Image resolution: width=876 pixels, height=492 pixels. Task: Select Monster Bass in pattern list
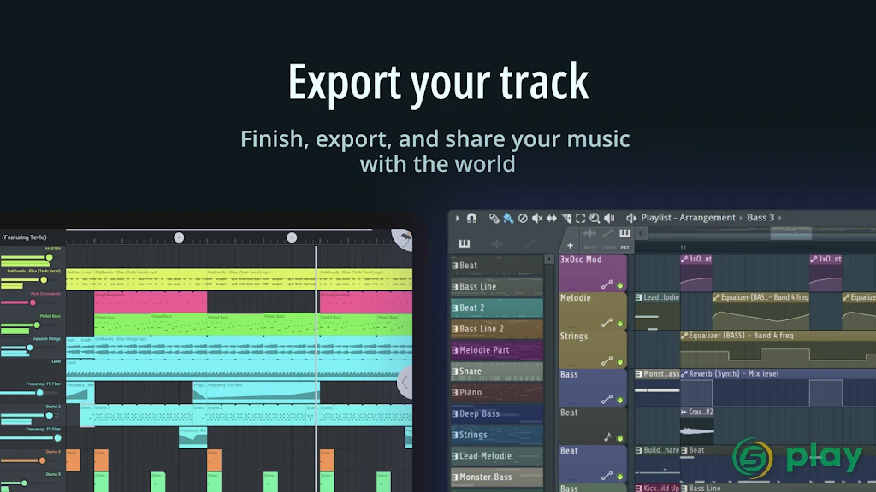(x=497, y=477)
